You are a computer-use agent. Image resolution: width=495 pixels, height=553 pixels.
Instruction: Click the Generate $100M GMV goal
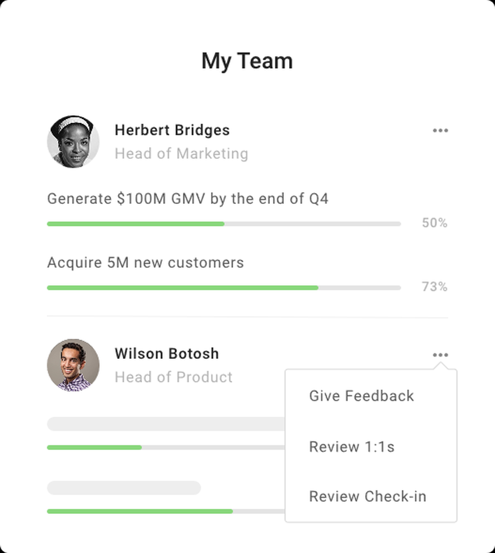(188, 199)
